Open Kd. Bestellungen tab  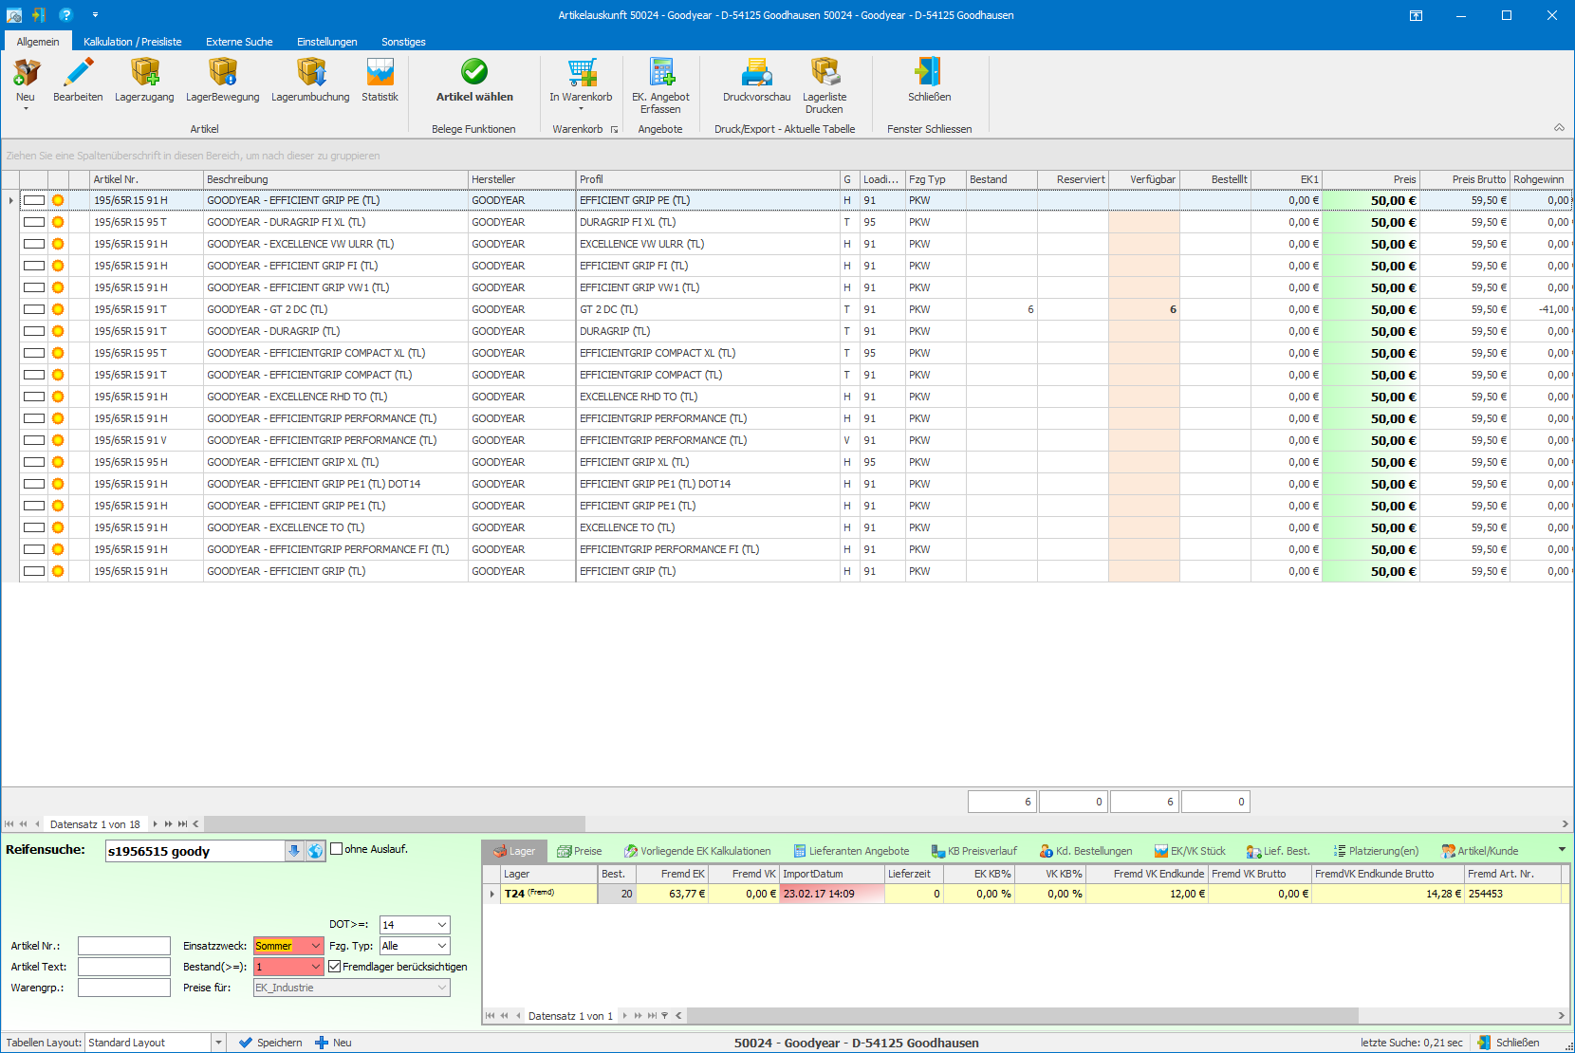click(x=1086, y=851)
